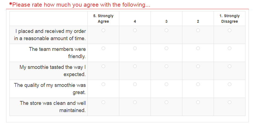This screenshot has height=127, width=256.
Task: Select Strongly Agree for friendly team members
Action: 103,48
